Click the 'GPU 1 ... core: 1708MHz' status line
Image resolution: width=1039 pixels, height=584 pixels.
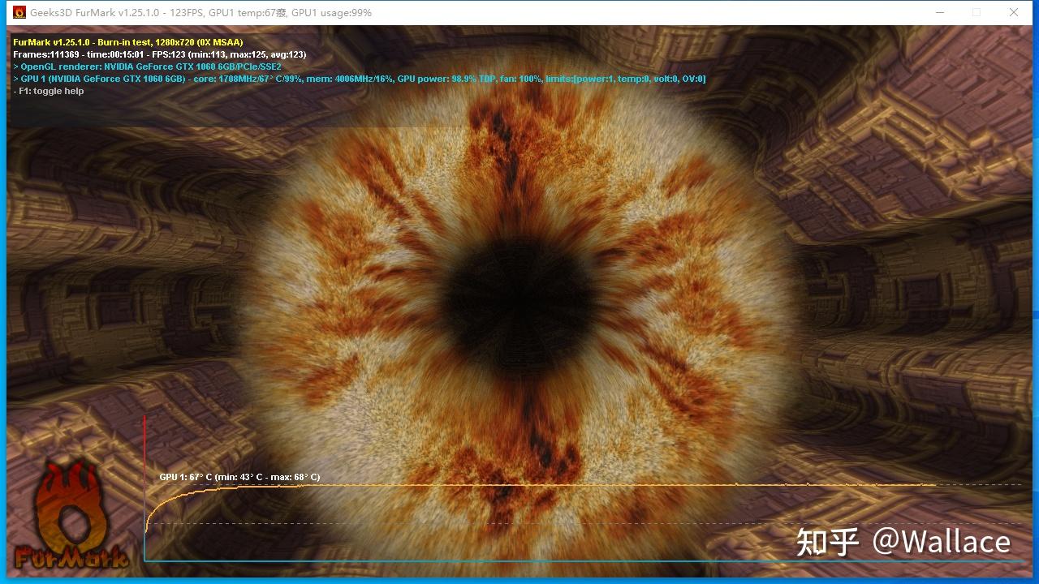coord(359,79)
